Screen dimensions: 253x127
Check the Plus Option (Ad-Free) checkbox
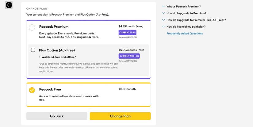(x=33, y=50)
